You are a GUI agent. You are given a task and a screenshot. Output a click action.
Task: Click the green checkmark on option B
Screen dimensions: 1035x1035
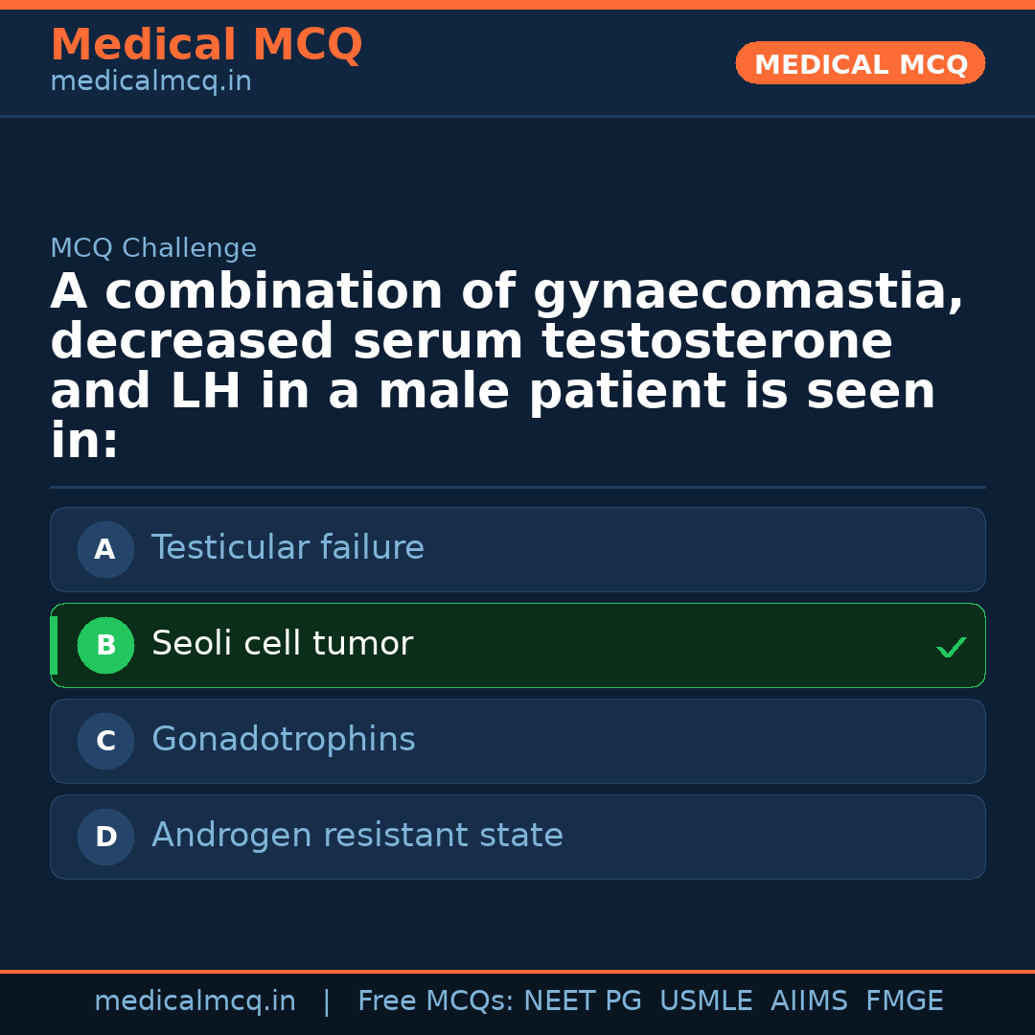[951, 648]
